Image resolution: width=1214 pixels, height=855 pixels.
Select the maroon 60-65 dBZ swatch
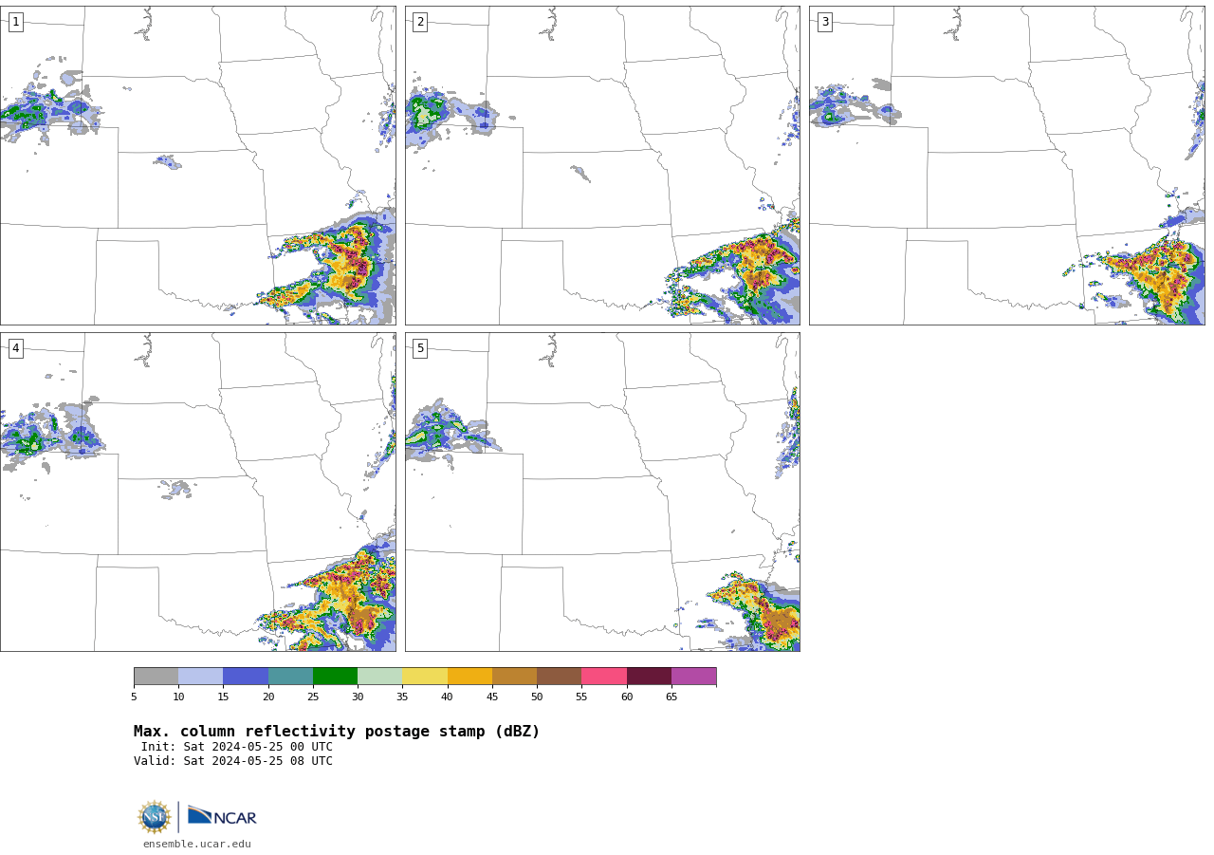tap(649, 677)
